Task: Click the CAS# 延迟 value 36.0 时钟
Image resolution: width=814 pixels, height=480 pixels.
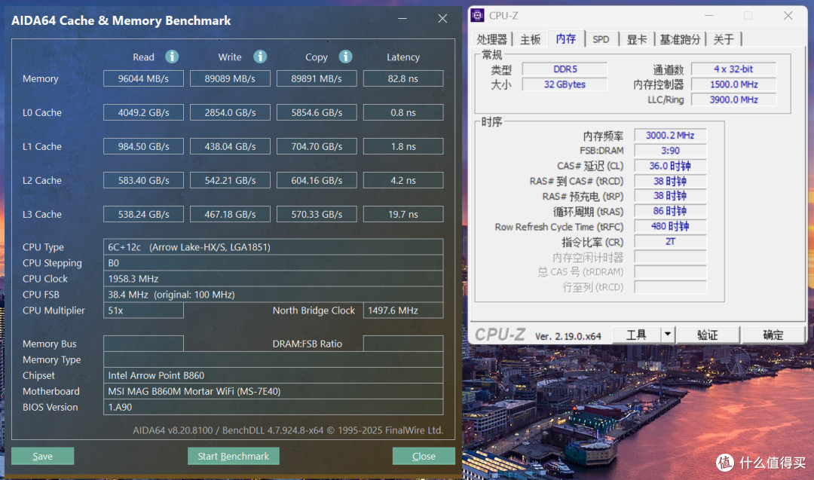Action: (x=670, y=166)
